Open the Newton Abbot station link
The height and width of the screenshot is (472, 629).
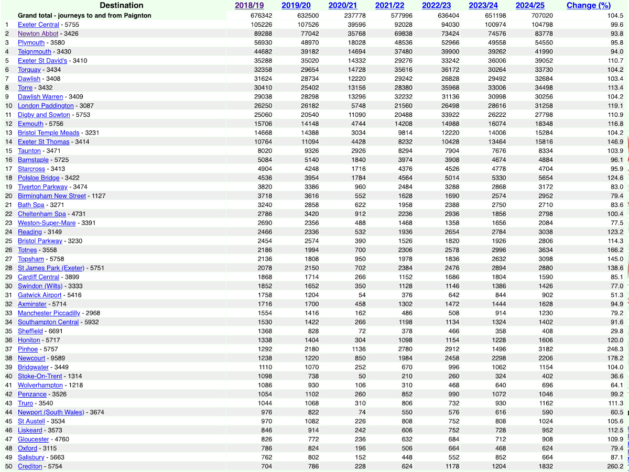[38, 34]
